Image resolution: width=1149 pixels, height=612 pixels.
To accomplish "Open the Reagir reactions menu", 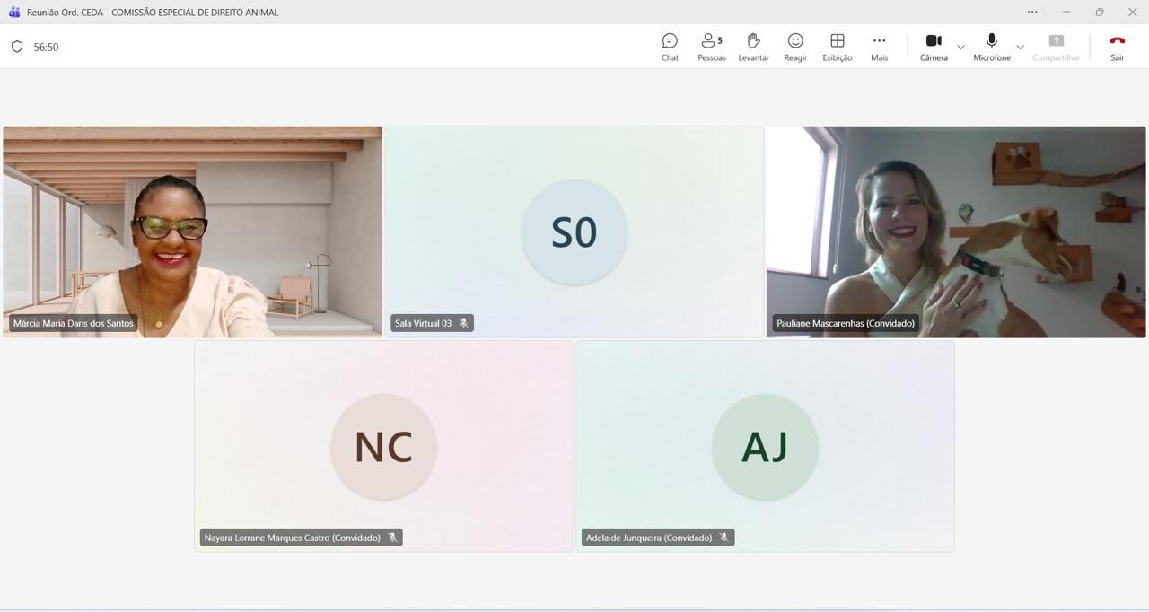I will pyautogui.click(x=794, y=47).
